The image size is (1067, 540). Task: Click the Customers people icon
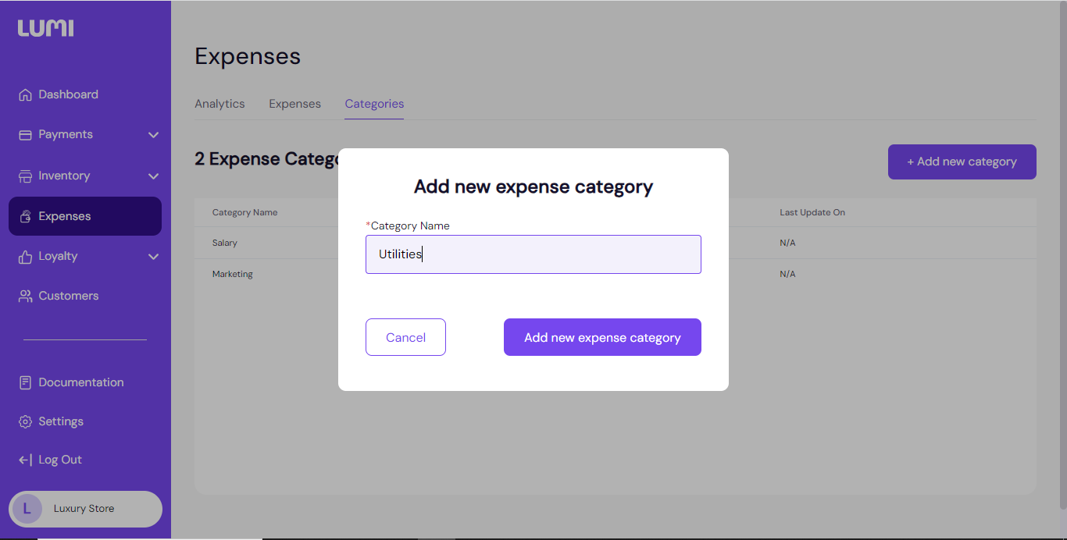[x=25, y=297]
